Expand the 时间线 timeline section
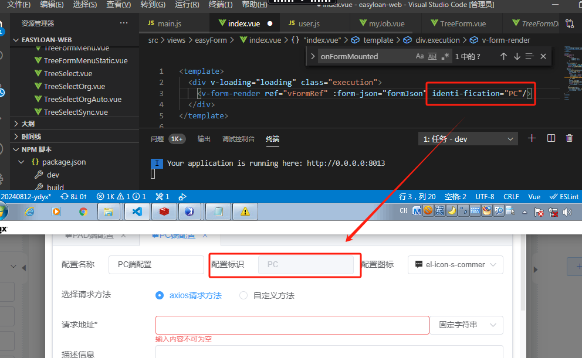Screen dimensions: 582x358 pos(31,137)
